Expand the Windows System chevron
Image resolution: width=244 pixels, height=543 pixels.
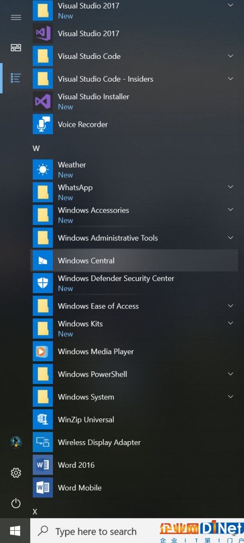coord(231,397)
